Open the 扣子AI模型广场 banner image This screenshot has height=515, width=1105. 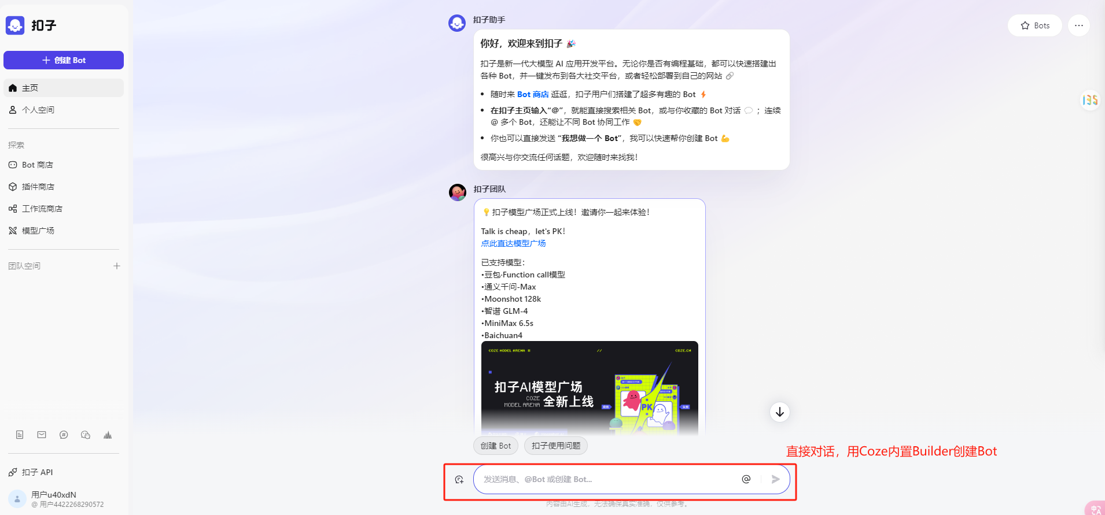tap(590, 387)
